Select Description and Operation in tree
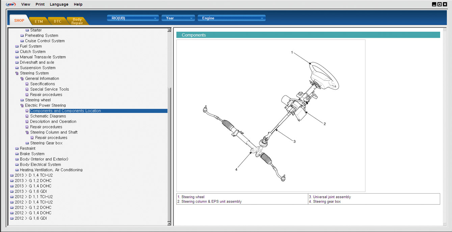The height and width of the screenshot is (232, 452). [x=53, y=122]
